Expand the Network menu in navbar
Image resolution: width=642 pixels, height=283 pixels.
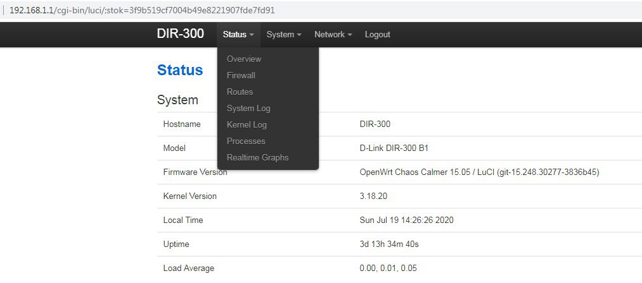(x=333, y=35)
